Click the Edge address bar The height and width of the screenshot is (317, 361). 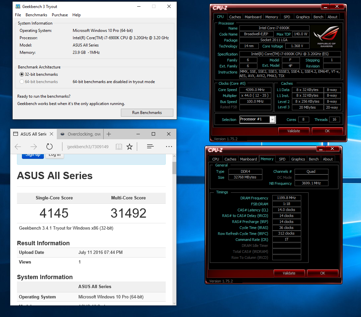(88, 147)
